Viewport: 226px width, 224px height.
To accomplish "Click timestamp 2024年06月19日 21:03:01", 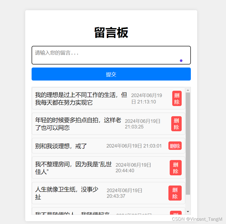I will click(x=134, y=146).
